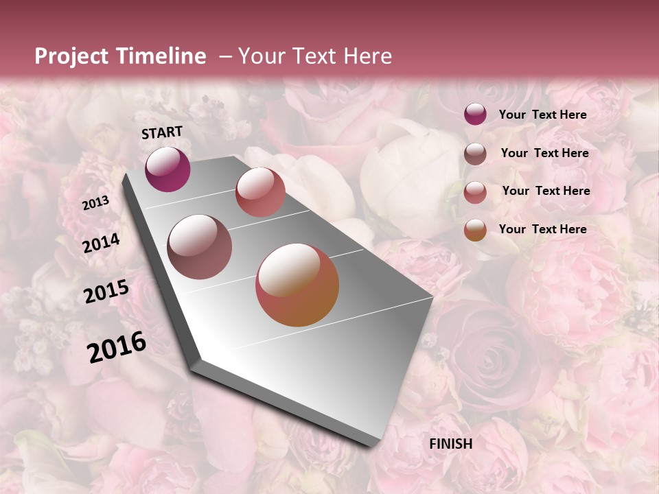The image size is (659, 494).
Task: Click the brown legend sphere
Action: pos(475,153)
